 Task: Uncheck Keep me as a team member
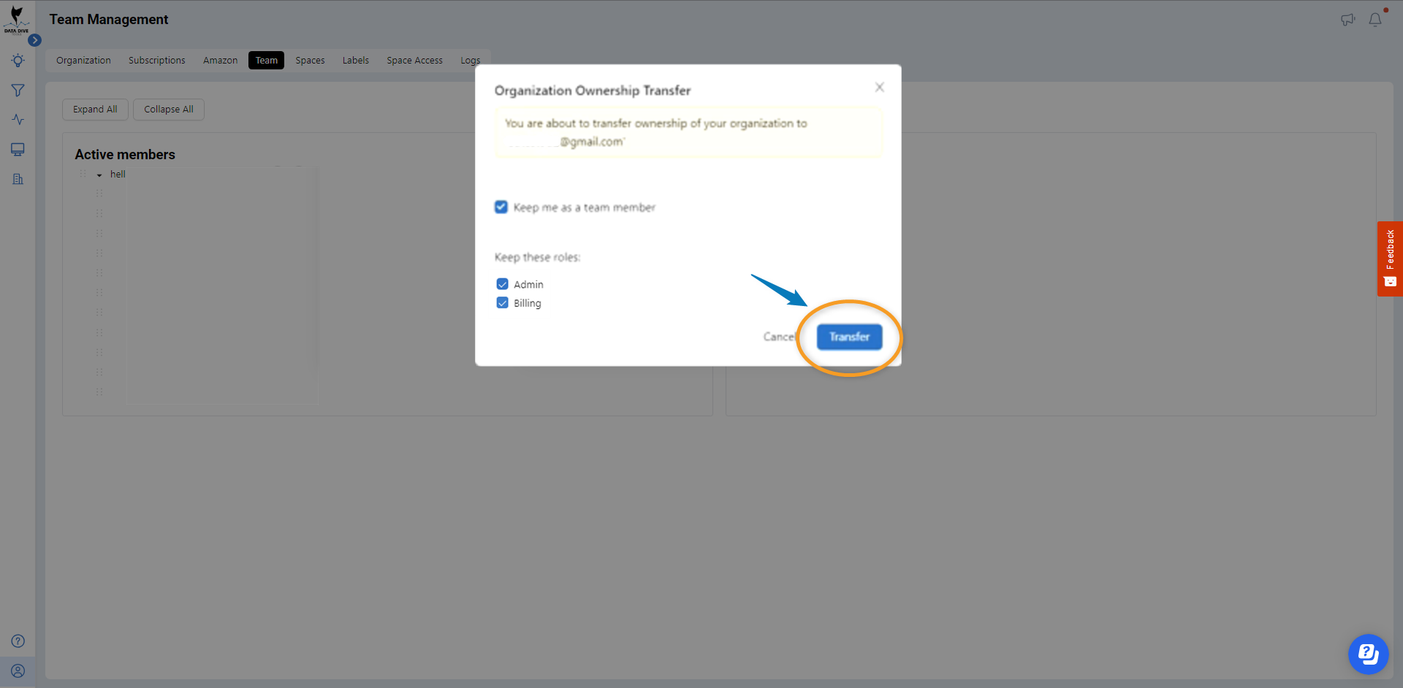[501, 207]
